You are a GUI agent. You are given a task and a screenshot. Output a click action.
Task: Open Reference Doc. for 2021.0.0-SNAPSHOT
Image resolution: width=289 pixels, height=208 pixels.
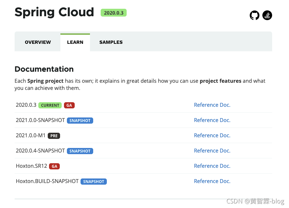coord(212,120)
